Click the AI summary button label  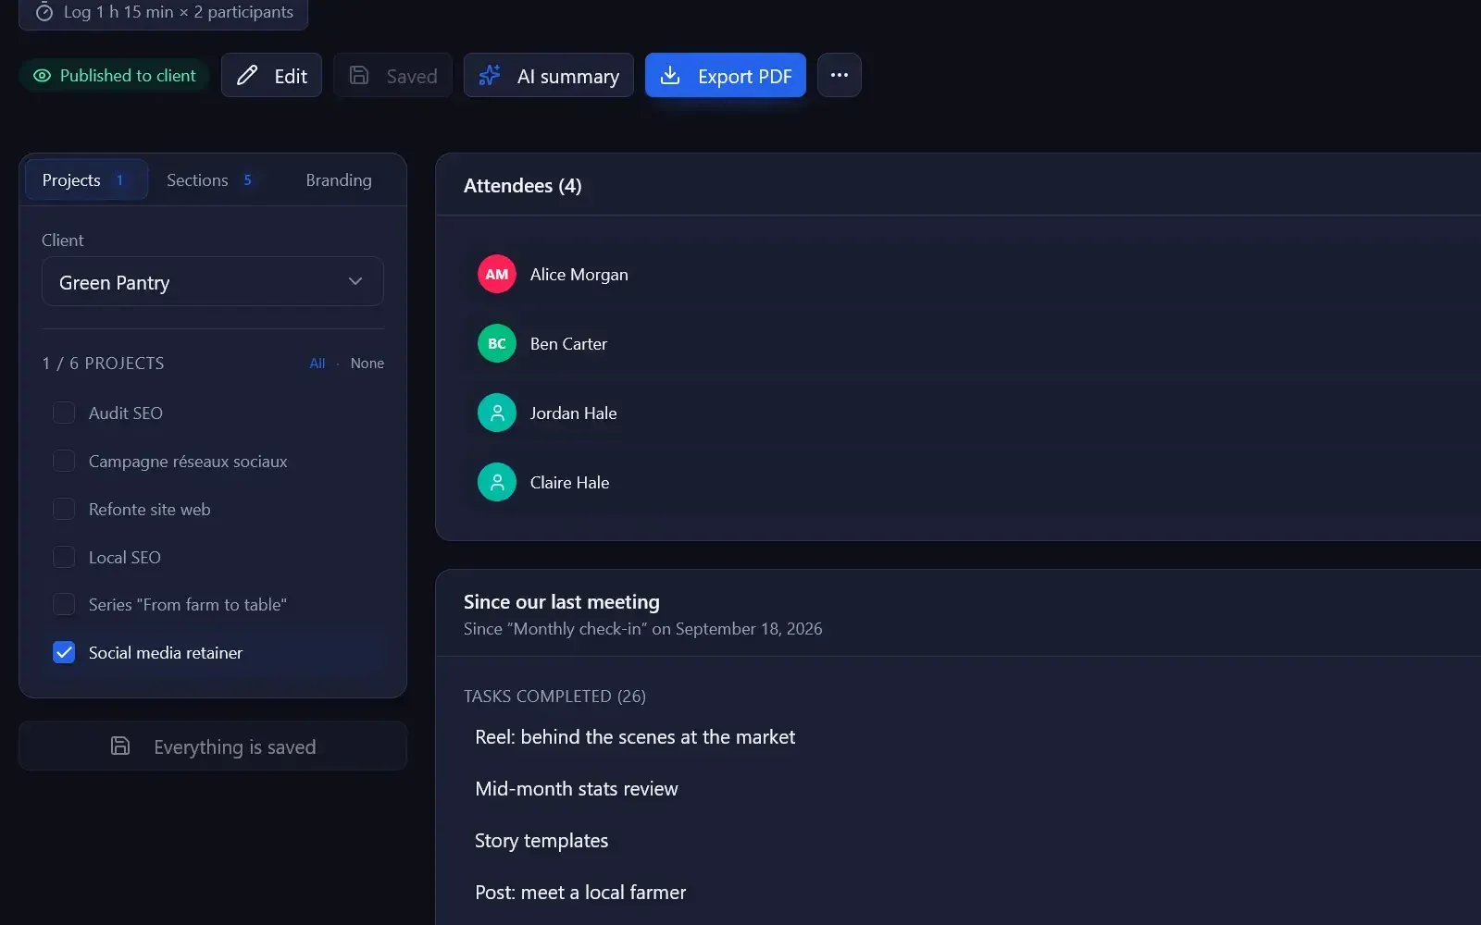(x=568, y=77)
